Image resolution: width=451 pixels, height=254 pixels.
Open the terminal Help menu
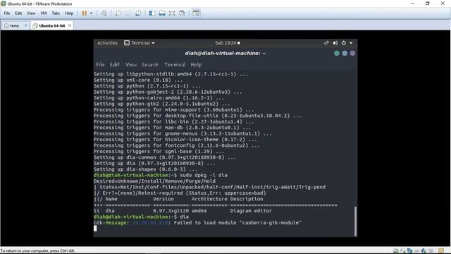coord(196,65)
